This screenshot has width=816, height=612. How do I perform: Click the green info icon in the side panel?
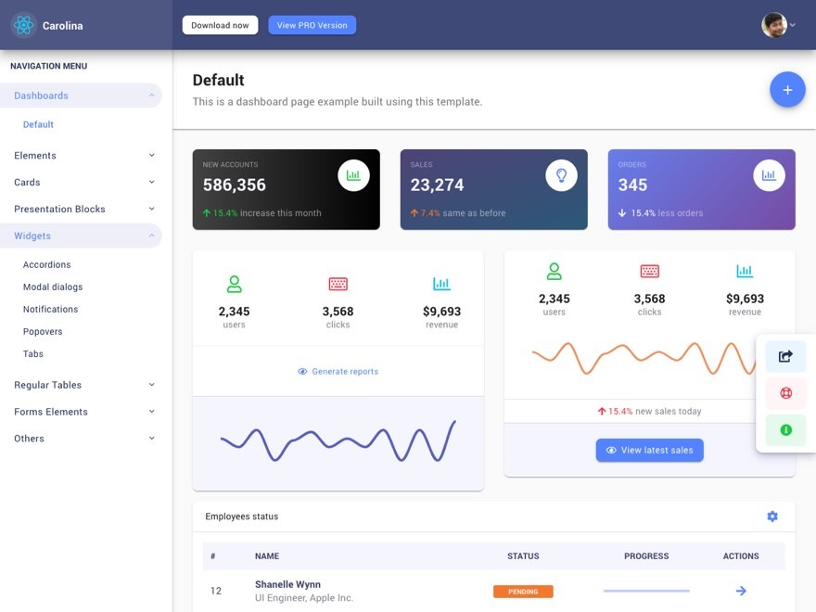[x=785, y=430]
